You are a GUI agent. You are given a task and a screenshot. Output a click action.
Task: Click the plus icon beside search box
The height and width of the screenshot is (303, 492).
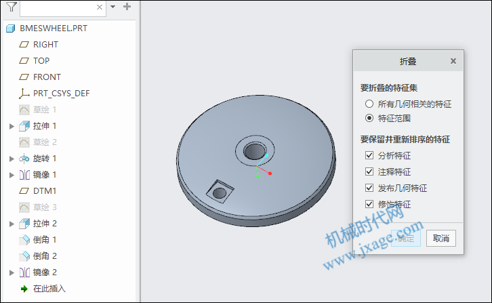point(127,7)
